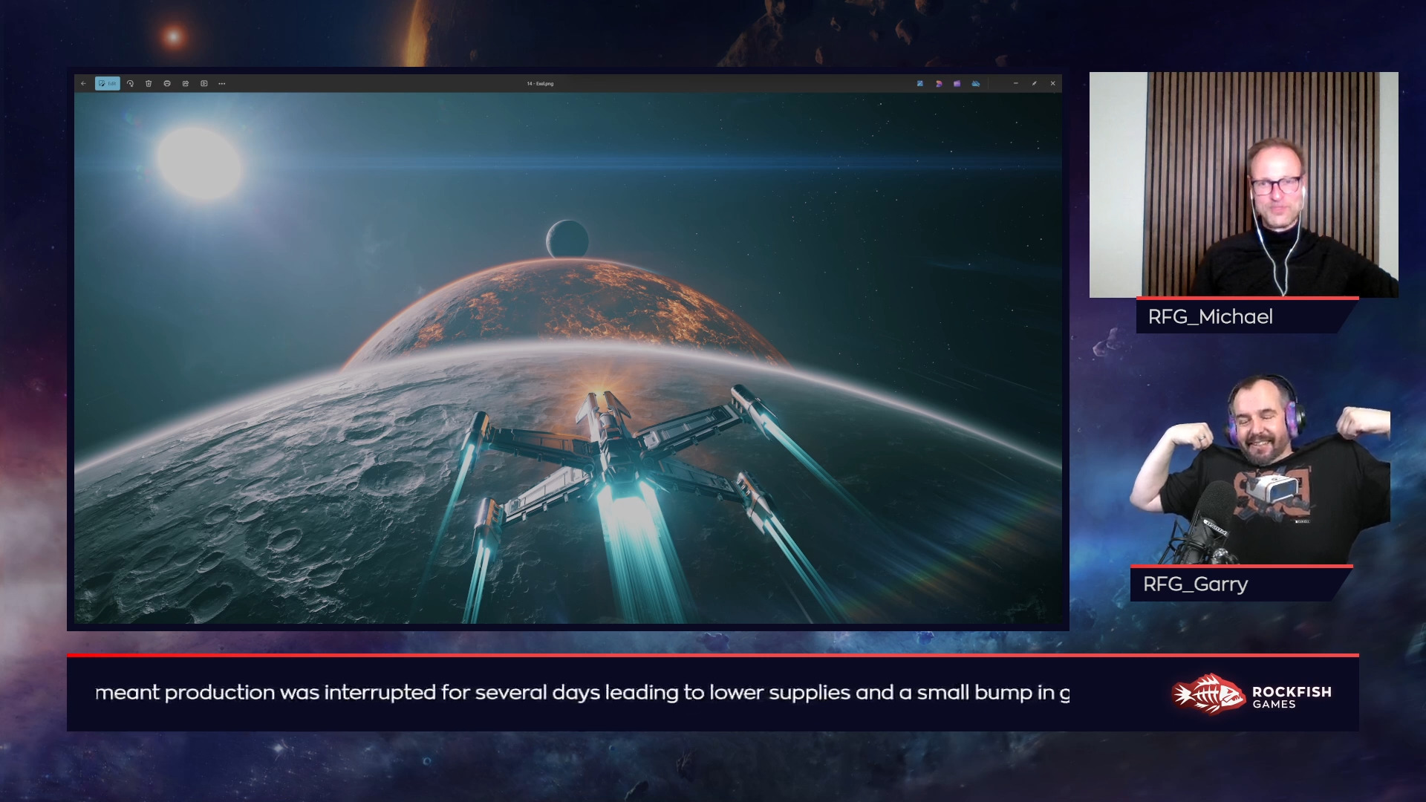1426x802 pixels.
Task: Click the OneDrive cloud sync icon
Action: 976,84
